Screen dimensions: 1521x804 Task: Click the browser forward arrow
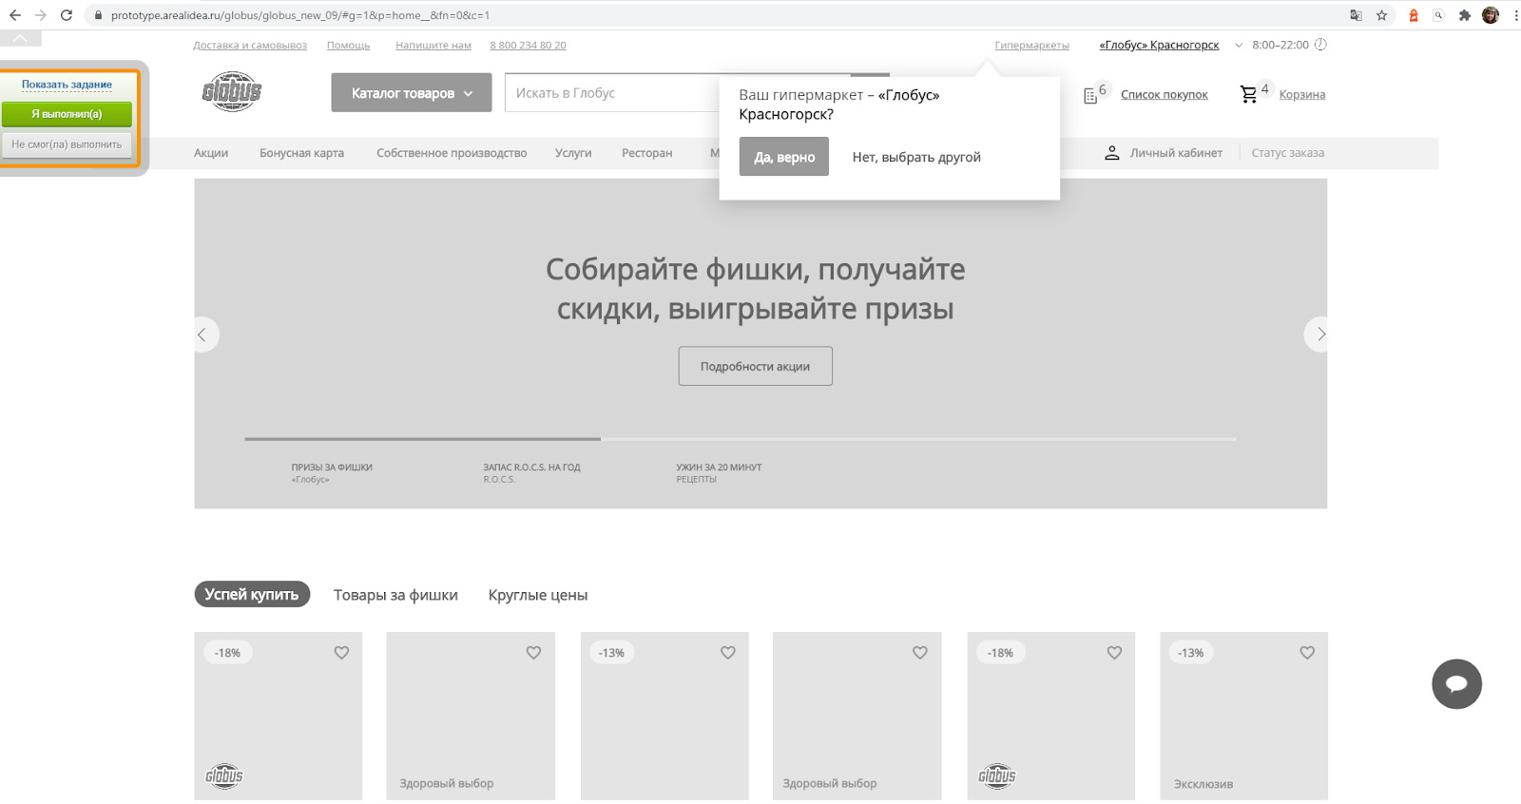(x=41, y=15)
